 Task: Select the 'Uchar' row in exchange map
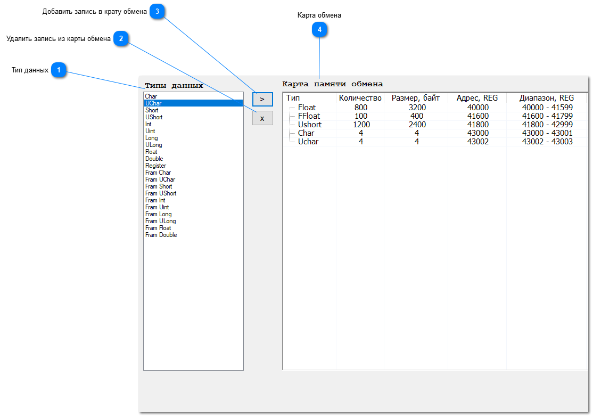[435, 142]
